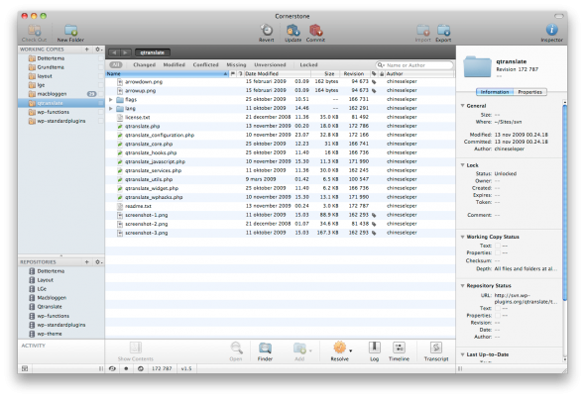Click the eye icon in status bar
This screenshot has width=585, height=398.
coord(112,368)
